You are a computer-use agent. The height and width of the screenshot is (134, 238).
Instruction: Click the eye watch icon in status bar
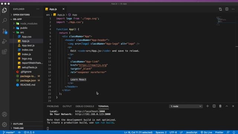tap(19, 133)
